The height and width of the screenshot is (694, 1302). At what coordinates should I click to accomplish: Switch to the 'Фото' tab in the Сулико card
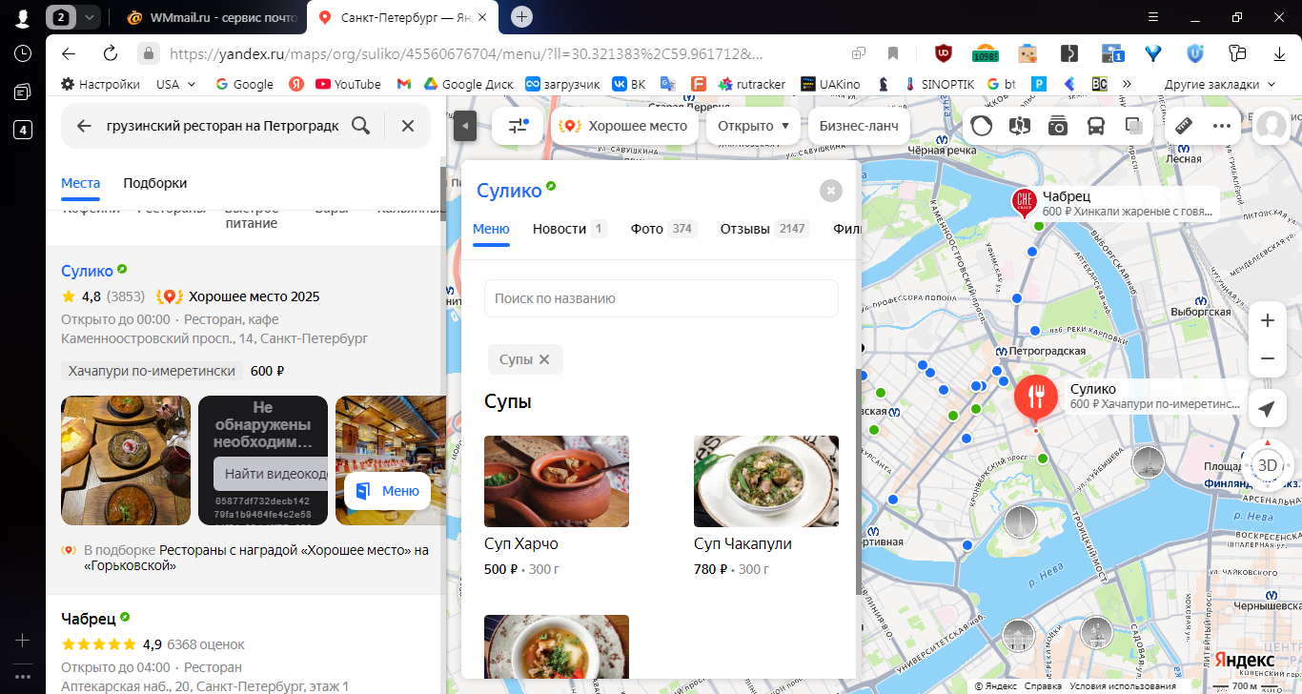(663, 229)
